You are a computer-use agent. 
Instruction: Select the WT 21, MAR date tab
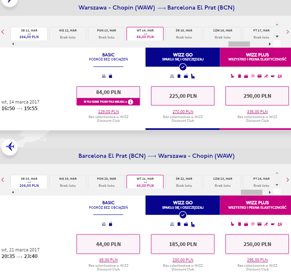pyautogui.click(x=145, y=182)
